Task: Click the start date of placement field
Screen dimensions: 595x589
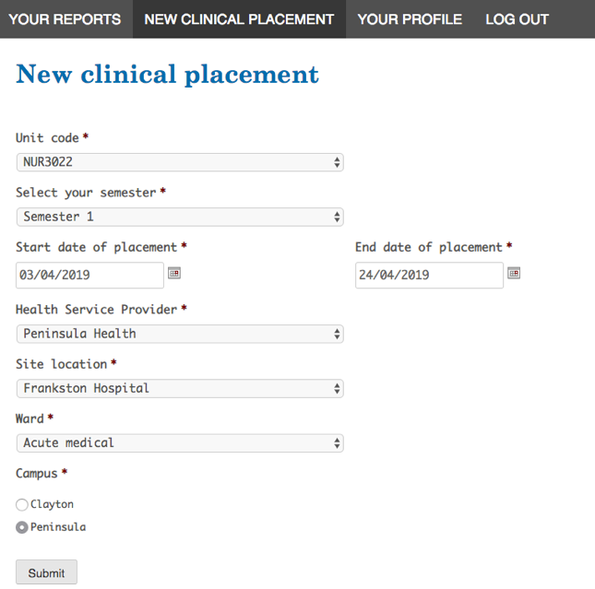Action: (x=89, y=275)
